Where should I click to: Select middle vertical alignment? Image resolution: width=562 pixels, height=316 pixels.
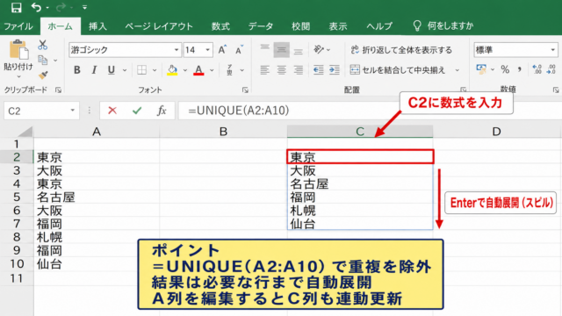pos(281,50)
